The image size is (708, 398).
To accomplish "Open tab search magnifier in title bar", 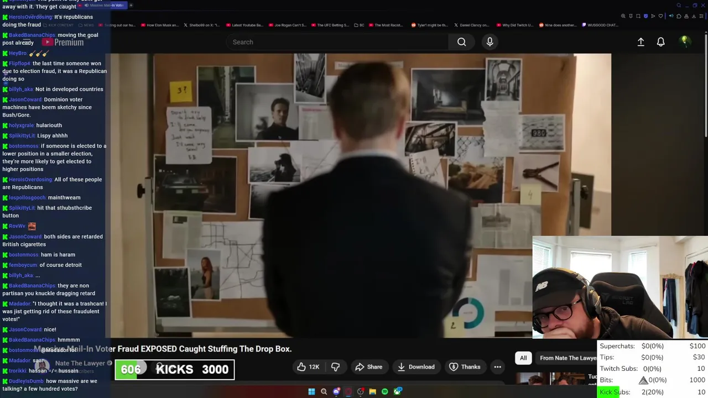I will click(679, 5).
